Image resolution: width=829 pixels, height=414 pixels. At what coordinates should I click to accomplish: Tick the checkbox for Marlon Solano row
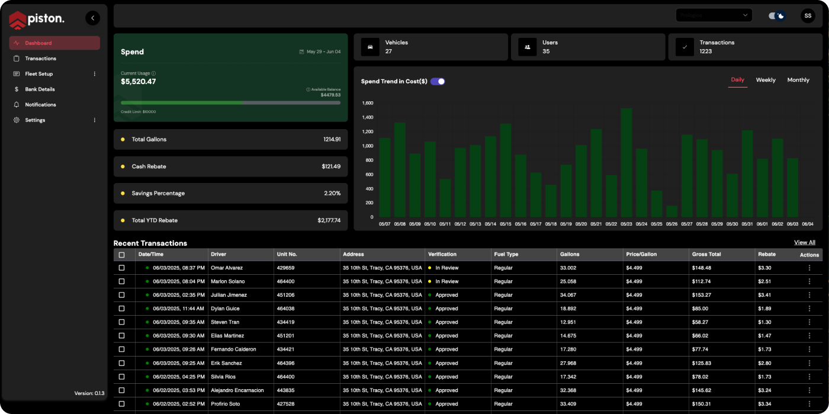tap(122, 281)
